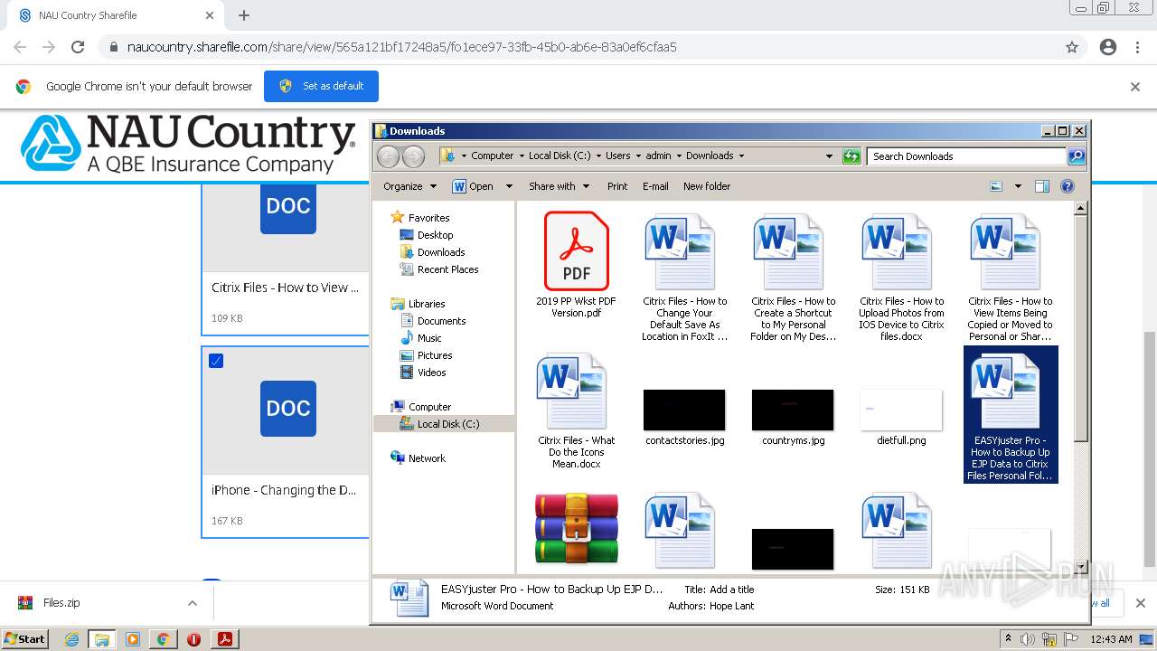The width and height of the screenshot is (1157, 651).
Task: Open Chrome three-dot menu
Action: (1138, 47)
